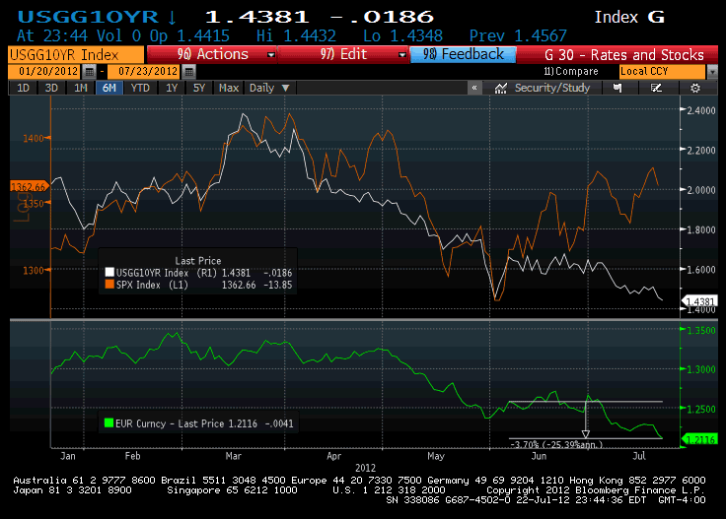Select the 1M time range tab
The image size is (726, 519).
click(x=81, y=88)
